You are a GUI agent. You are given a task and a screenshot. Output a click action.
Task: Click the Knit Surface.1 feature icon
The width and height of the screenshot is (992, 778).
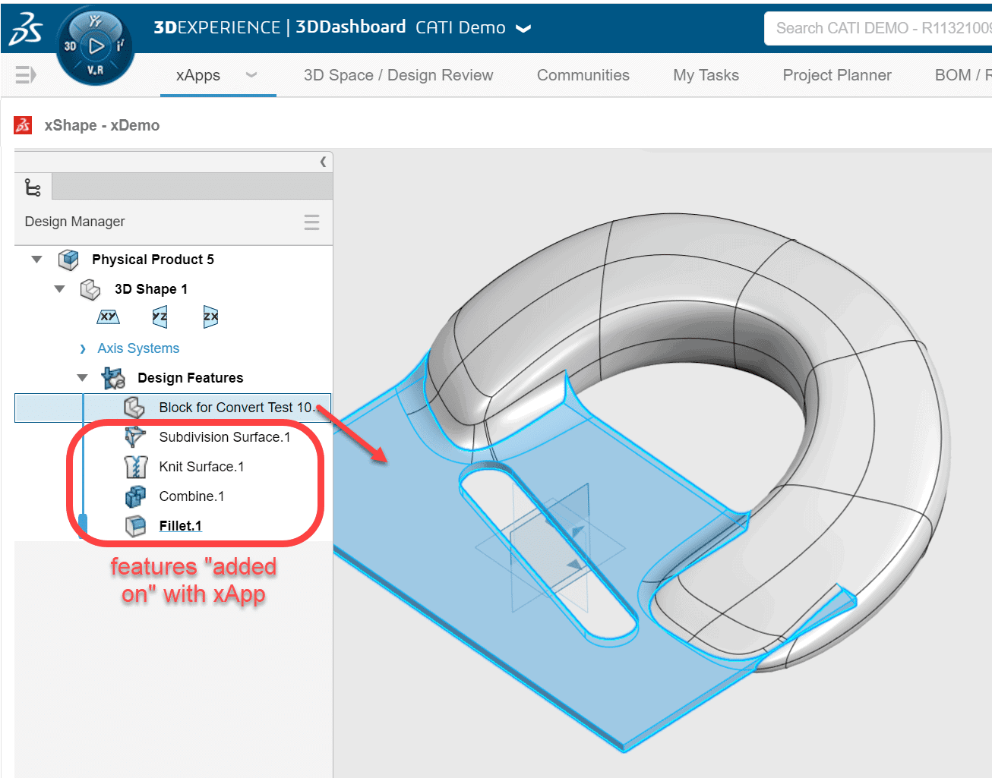(135, 467)
